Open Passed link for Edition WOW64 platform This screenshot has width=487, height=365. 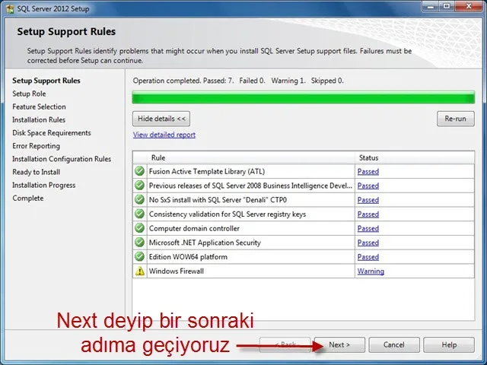368,257
